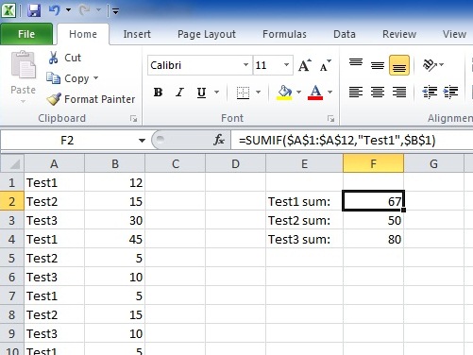Screen dimensions: 473x355
Task: Select cell E4 'Test3 sum:'
Action: 304,239
